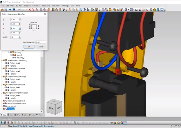Toggle visibility box of housing_l item
181x128 pixels.
(x=13, y=58)
